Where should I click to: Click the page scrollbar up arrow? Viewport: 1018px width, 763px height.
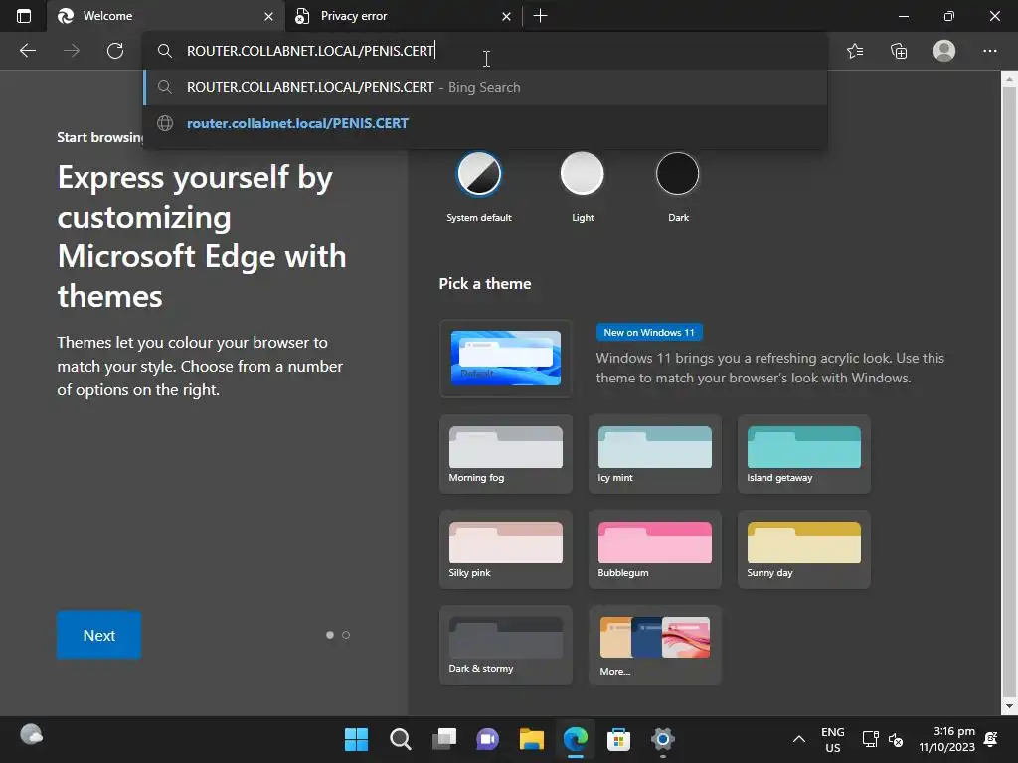(1009, 79)
